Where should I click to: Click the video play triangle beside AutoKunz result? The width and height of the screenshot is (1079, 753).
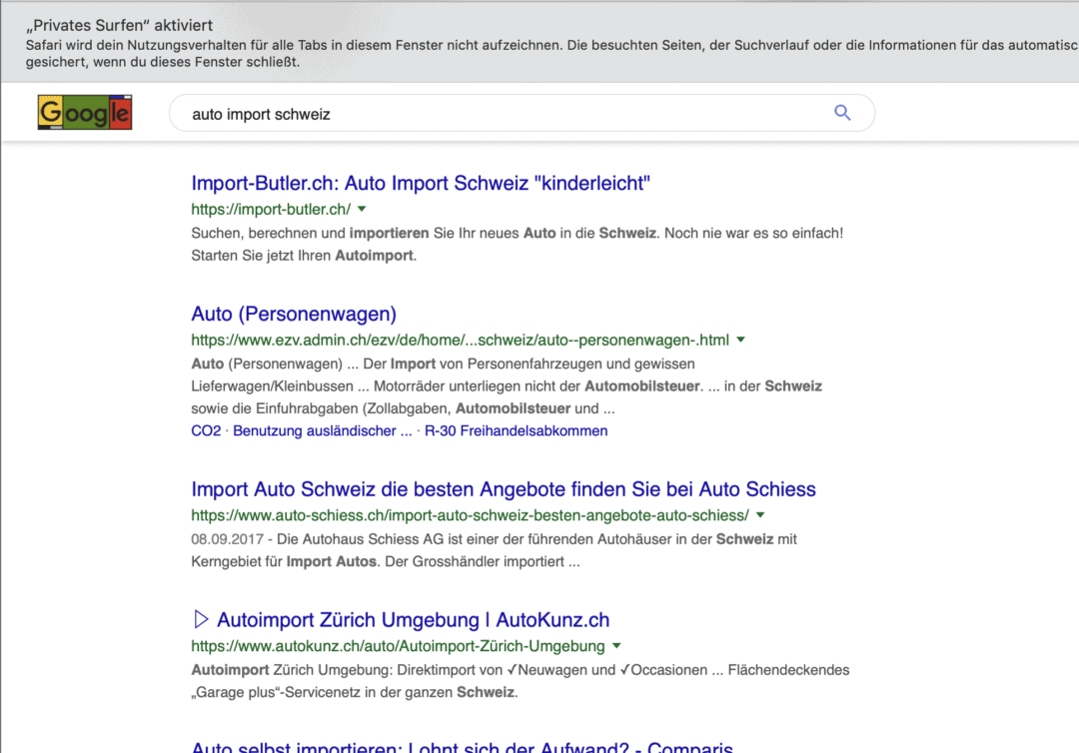click(200, 618)
